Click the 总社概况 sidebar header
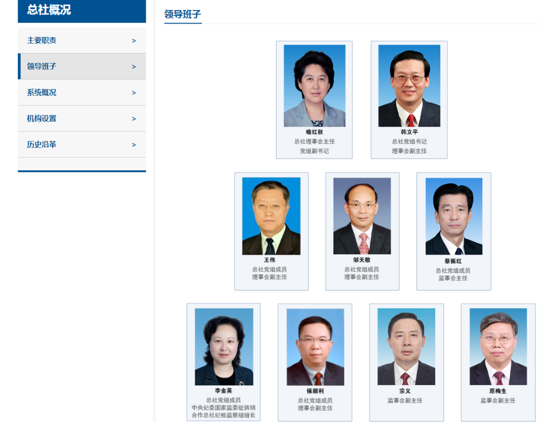 82,10
